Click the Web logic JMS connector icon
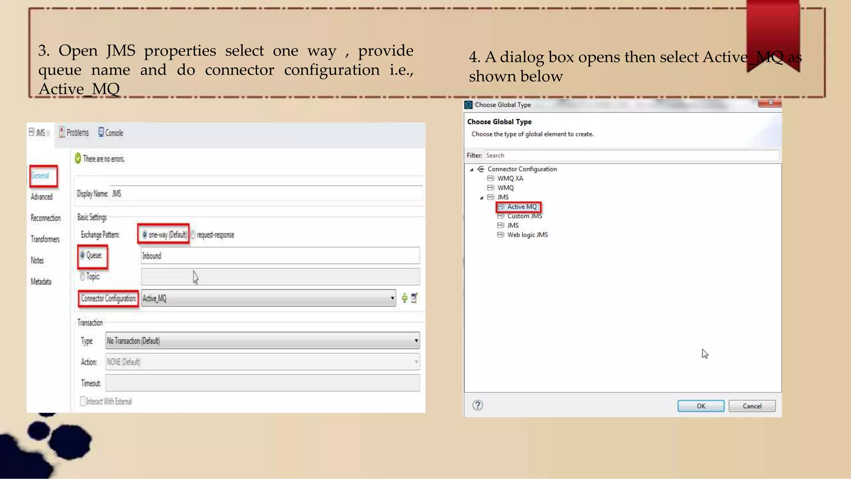The image size is (851, 479). click(501, 235)
